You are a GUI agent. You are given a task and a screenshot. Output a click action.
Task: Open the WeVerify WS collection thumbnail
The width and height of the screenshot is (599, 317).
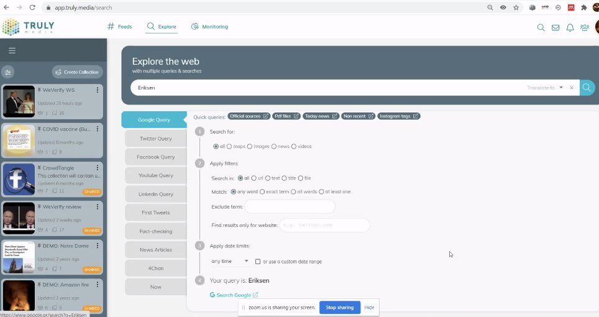click(19, 101)
